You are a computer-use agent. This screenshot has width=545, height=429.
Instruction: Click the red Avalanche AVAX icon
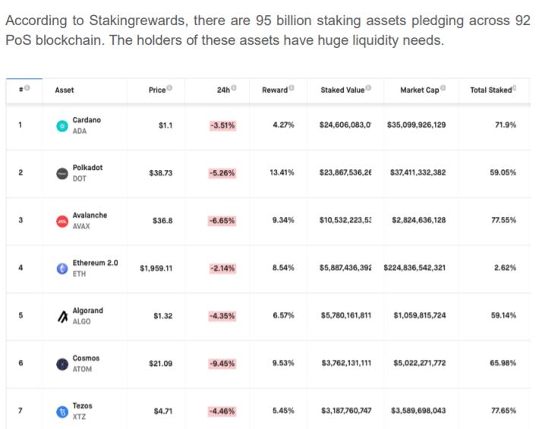pos(62,221)
